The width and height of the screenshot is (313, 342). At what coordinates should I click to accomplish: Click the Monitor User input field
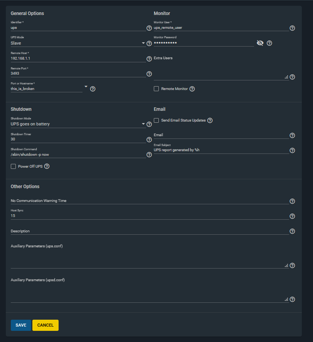click(221, 28)
